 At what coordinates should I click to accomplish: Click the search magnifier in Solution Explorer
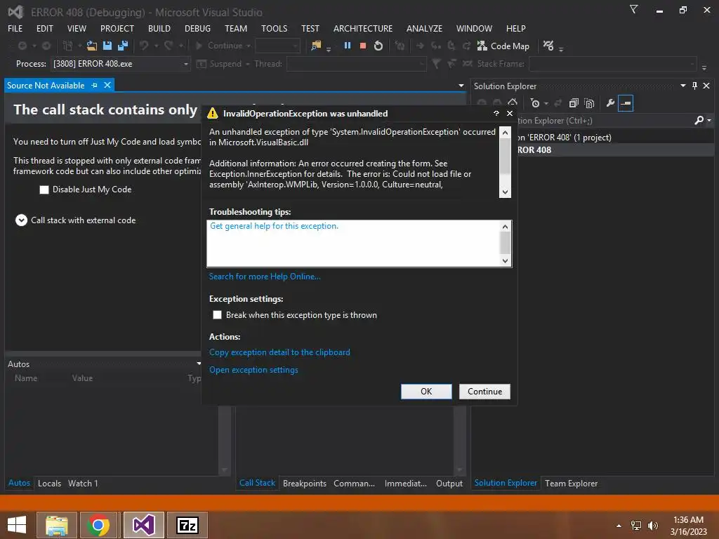[699, 120]
